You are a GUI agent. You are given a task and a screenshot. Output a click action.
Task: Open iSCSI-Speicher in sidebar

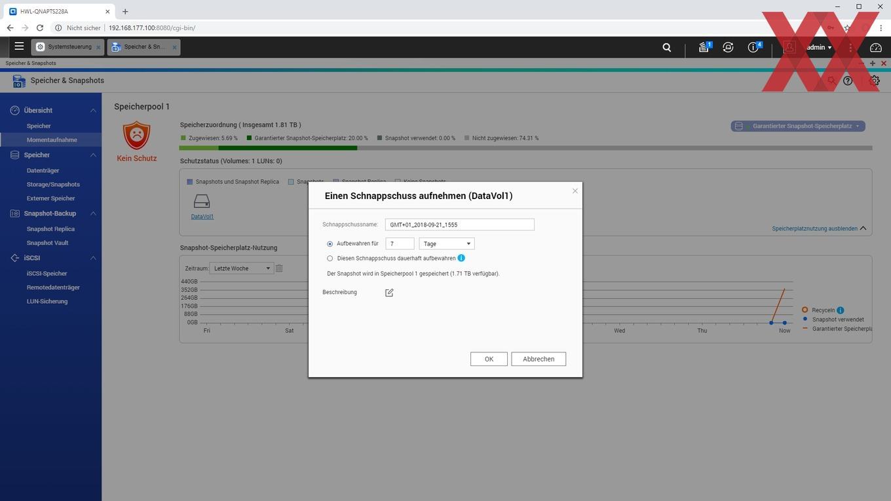pyautogui.click(x=47, y=274)
